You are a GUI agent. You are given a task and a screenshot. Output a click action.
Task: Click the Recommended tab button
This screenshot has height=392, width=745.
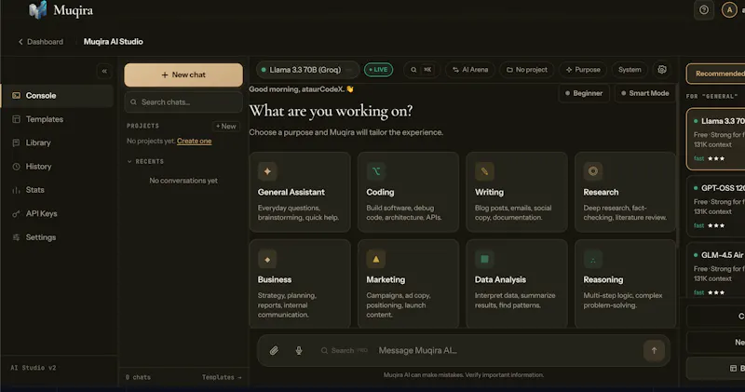[715, 74]
